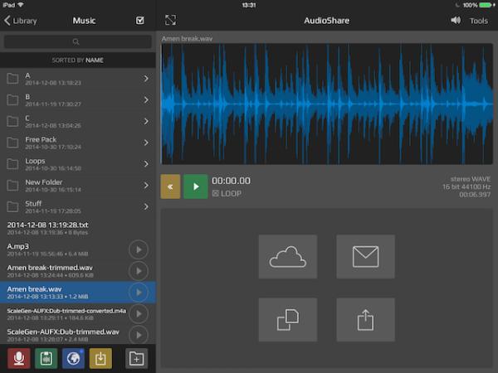Open the green audio clipboard paste icon
Viewport: 498px width, 373px height.
[x=46, y=358]
